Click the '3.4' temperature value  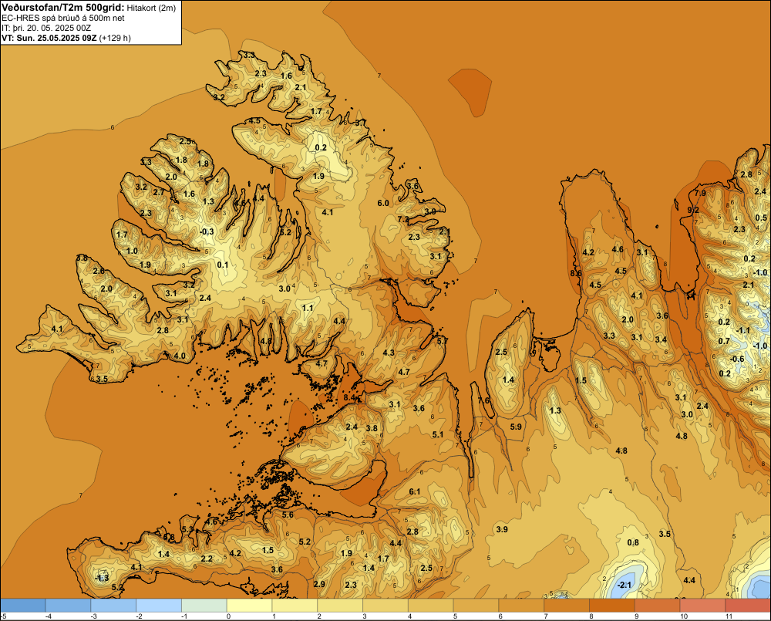(x=661, y=339)
